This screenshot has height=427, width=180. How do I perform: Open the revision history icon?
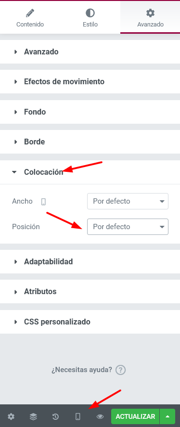55,416
